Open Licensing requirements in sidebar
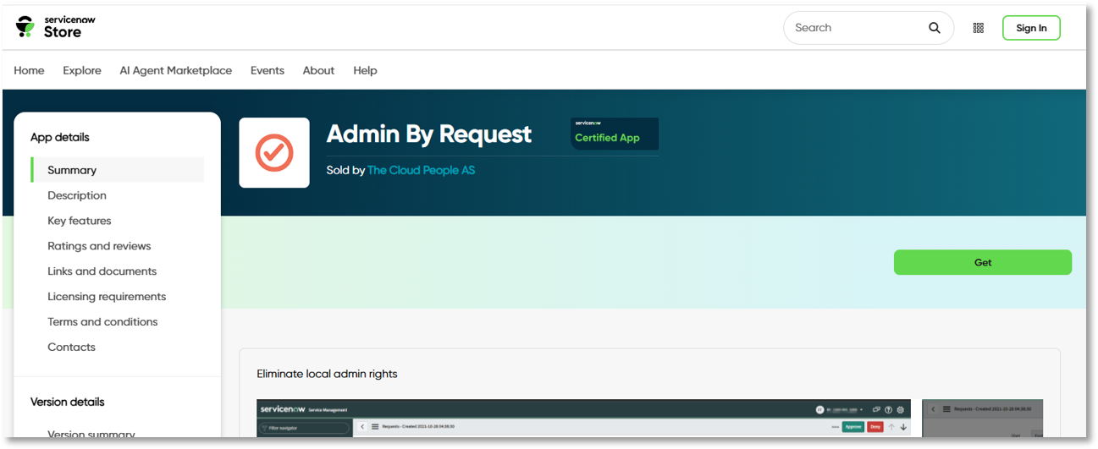 click(x=107, y=297)
